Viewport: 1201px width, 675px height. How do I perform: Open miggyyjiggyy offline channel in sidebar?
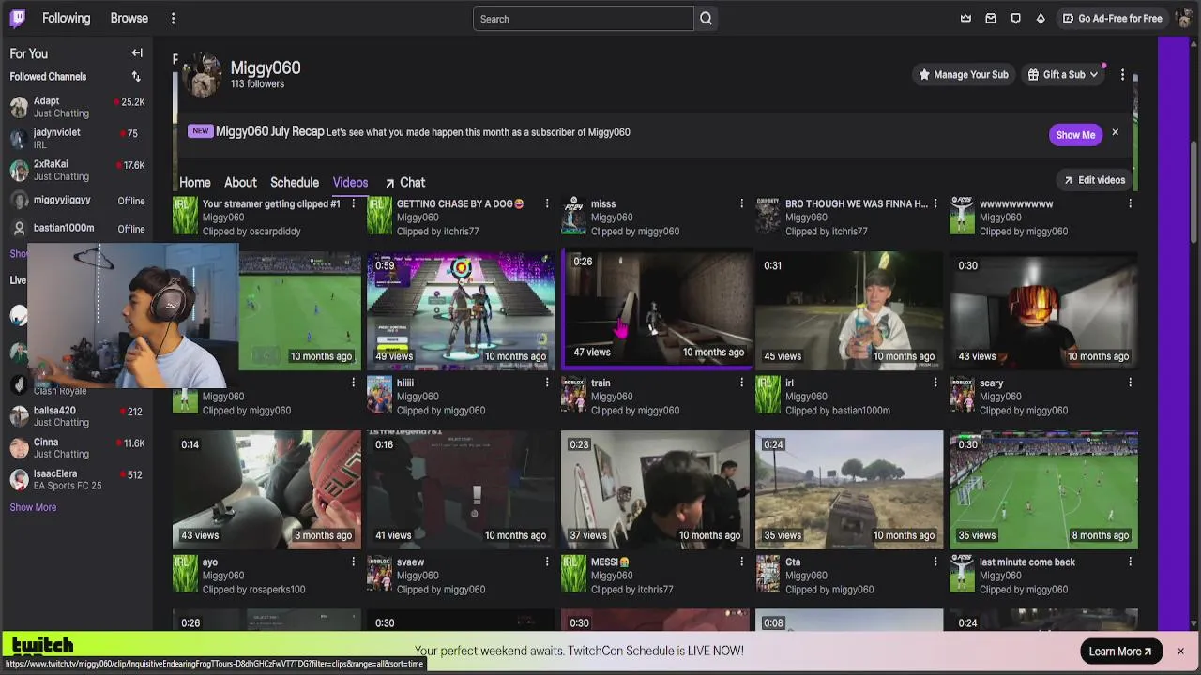point(77,201)
